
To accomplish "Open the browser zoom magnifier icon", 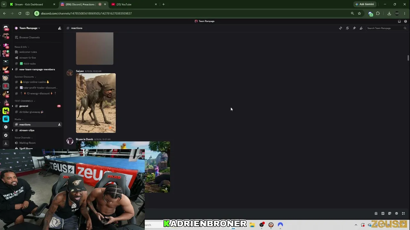I will pos(352,13).
